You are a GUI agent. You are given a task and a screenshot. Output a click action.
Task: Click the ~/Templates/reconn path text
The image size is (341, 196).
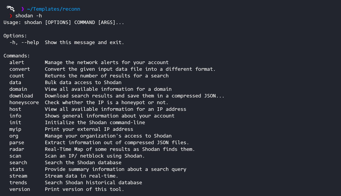coord(53,9)
